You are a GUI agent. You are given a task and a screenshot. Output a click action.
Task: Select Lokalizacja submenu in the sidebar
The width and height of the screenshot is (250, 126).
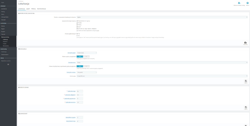coord(5,39)
